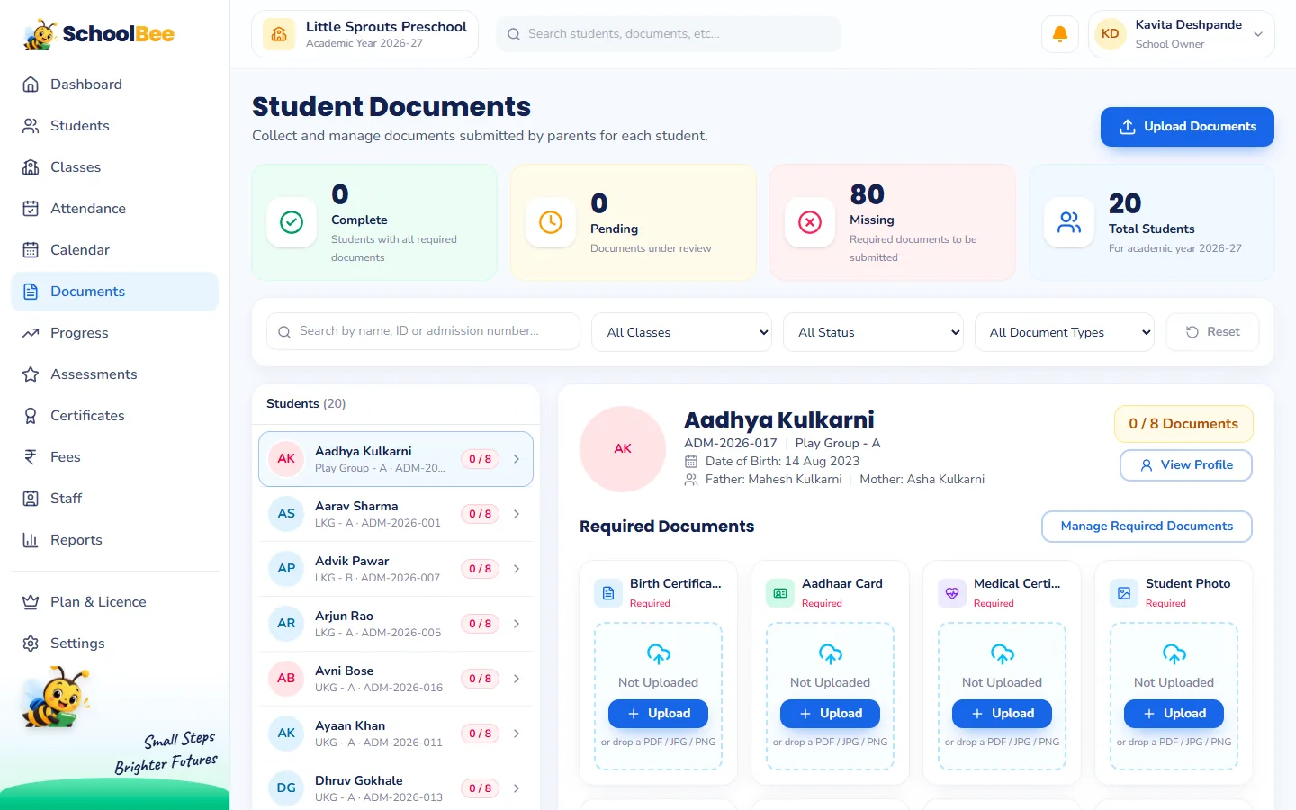Click the Missing documents red X icon
1296x810 pixels.
pos(810,222)
